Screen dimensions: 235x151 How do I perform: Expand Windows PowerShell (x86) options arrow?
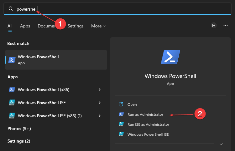tap(100, 90)
